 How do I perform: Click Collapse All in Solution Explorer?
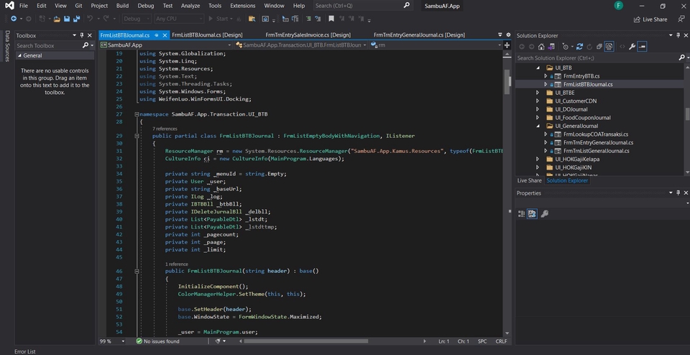pos(599,47)
